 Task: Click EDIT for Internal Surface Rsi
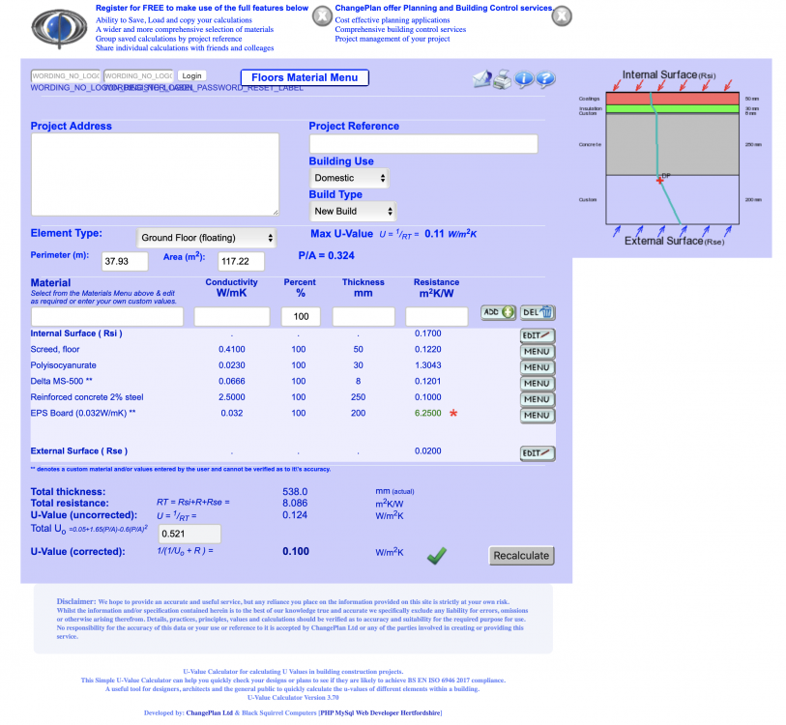point(538,335)
